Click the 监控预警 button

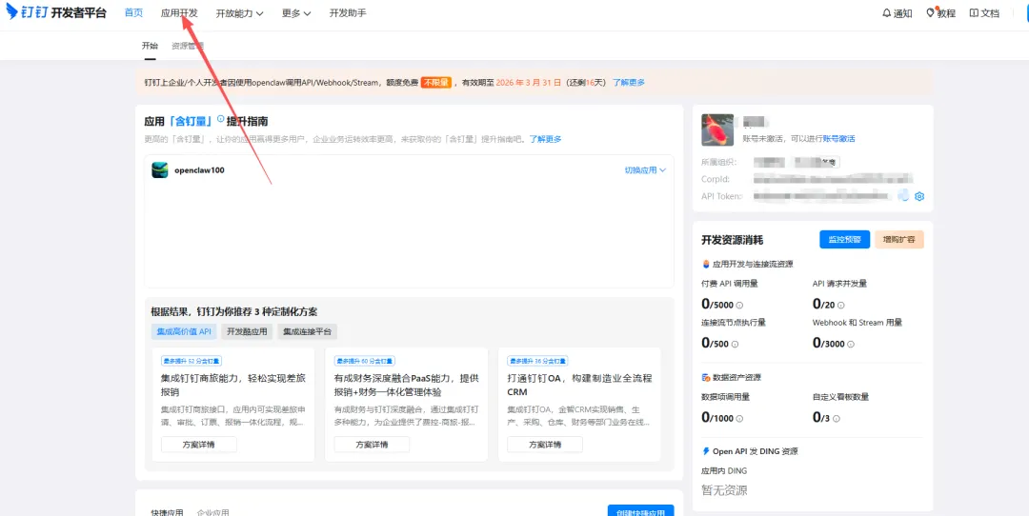pyautogui.click(x=844, y=239)
